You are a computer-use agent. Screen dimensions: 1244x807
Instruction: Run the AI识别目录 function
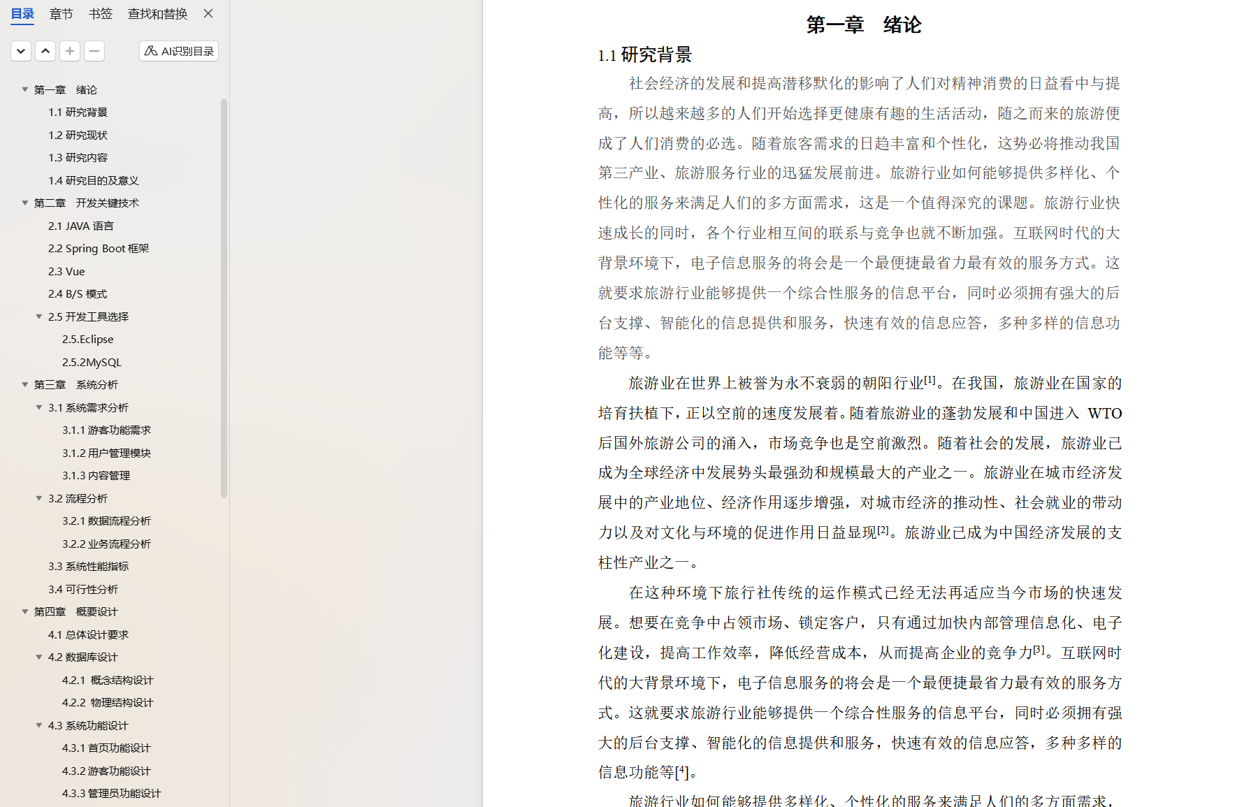178,50
